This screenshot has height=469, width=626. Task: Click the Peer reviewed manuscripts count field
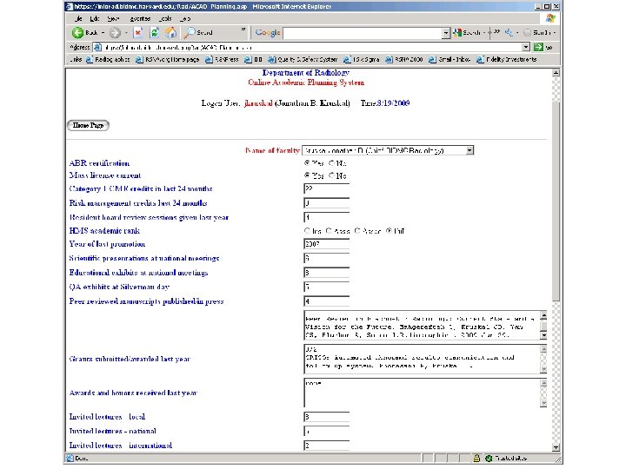click(x=327, y=301)
